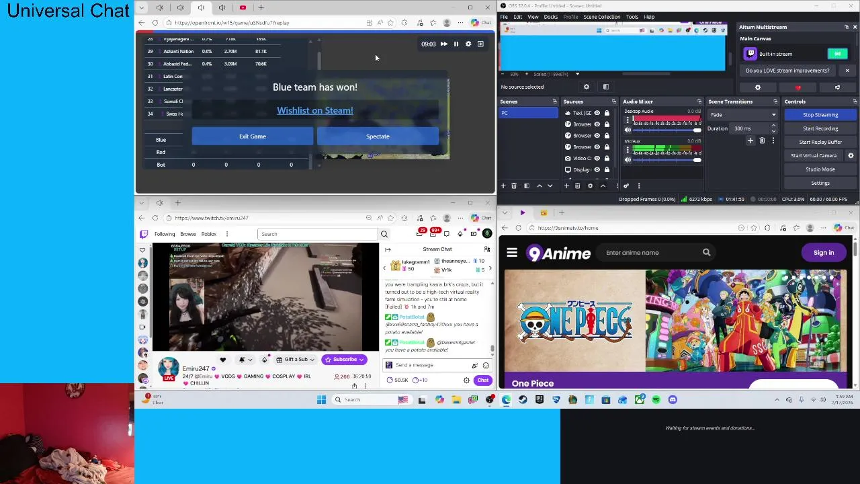Open Gift a Sub dropdown
The width and height of the screenshot is (860, 484).
click(296, 360)
